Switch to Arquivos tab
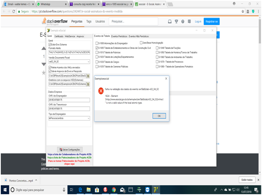This screenshot has width=262, height=195. coord(80,36)
